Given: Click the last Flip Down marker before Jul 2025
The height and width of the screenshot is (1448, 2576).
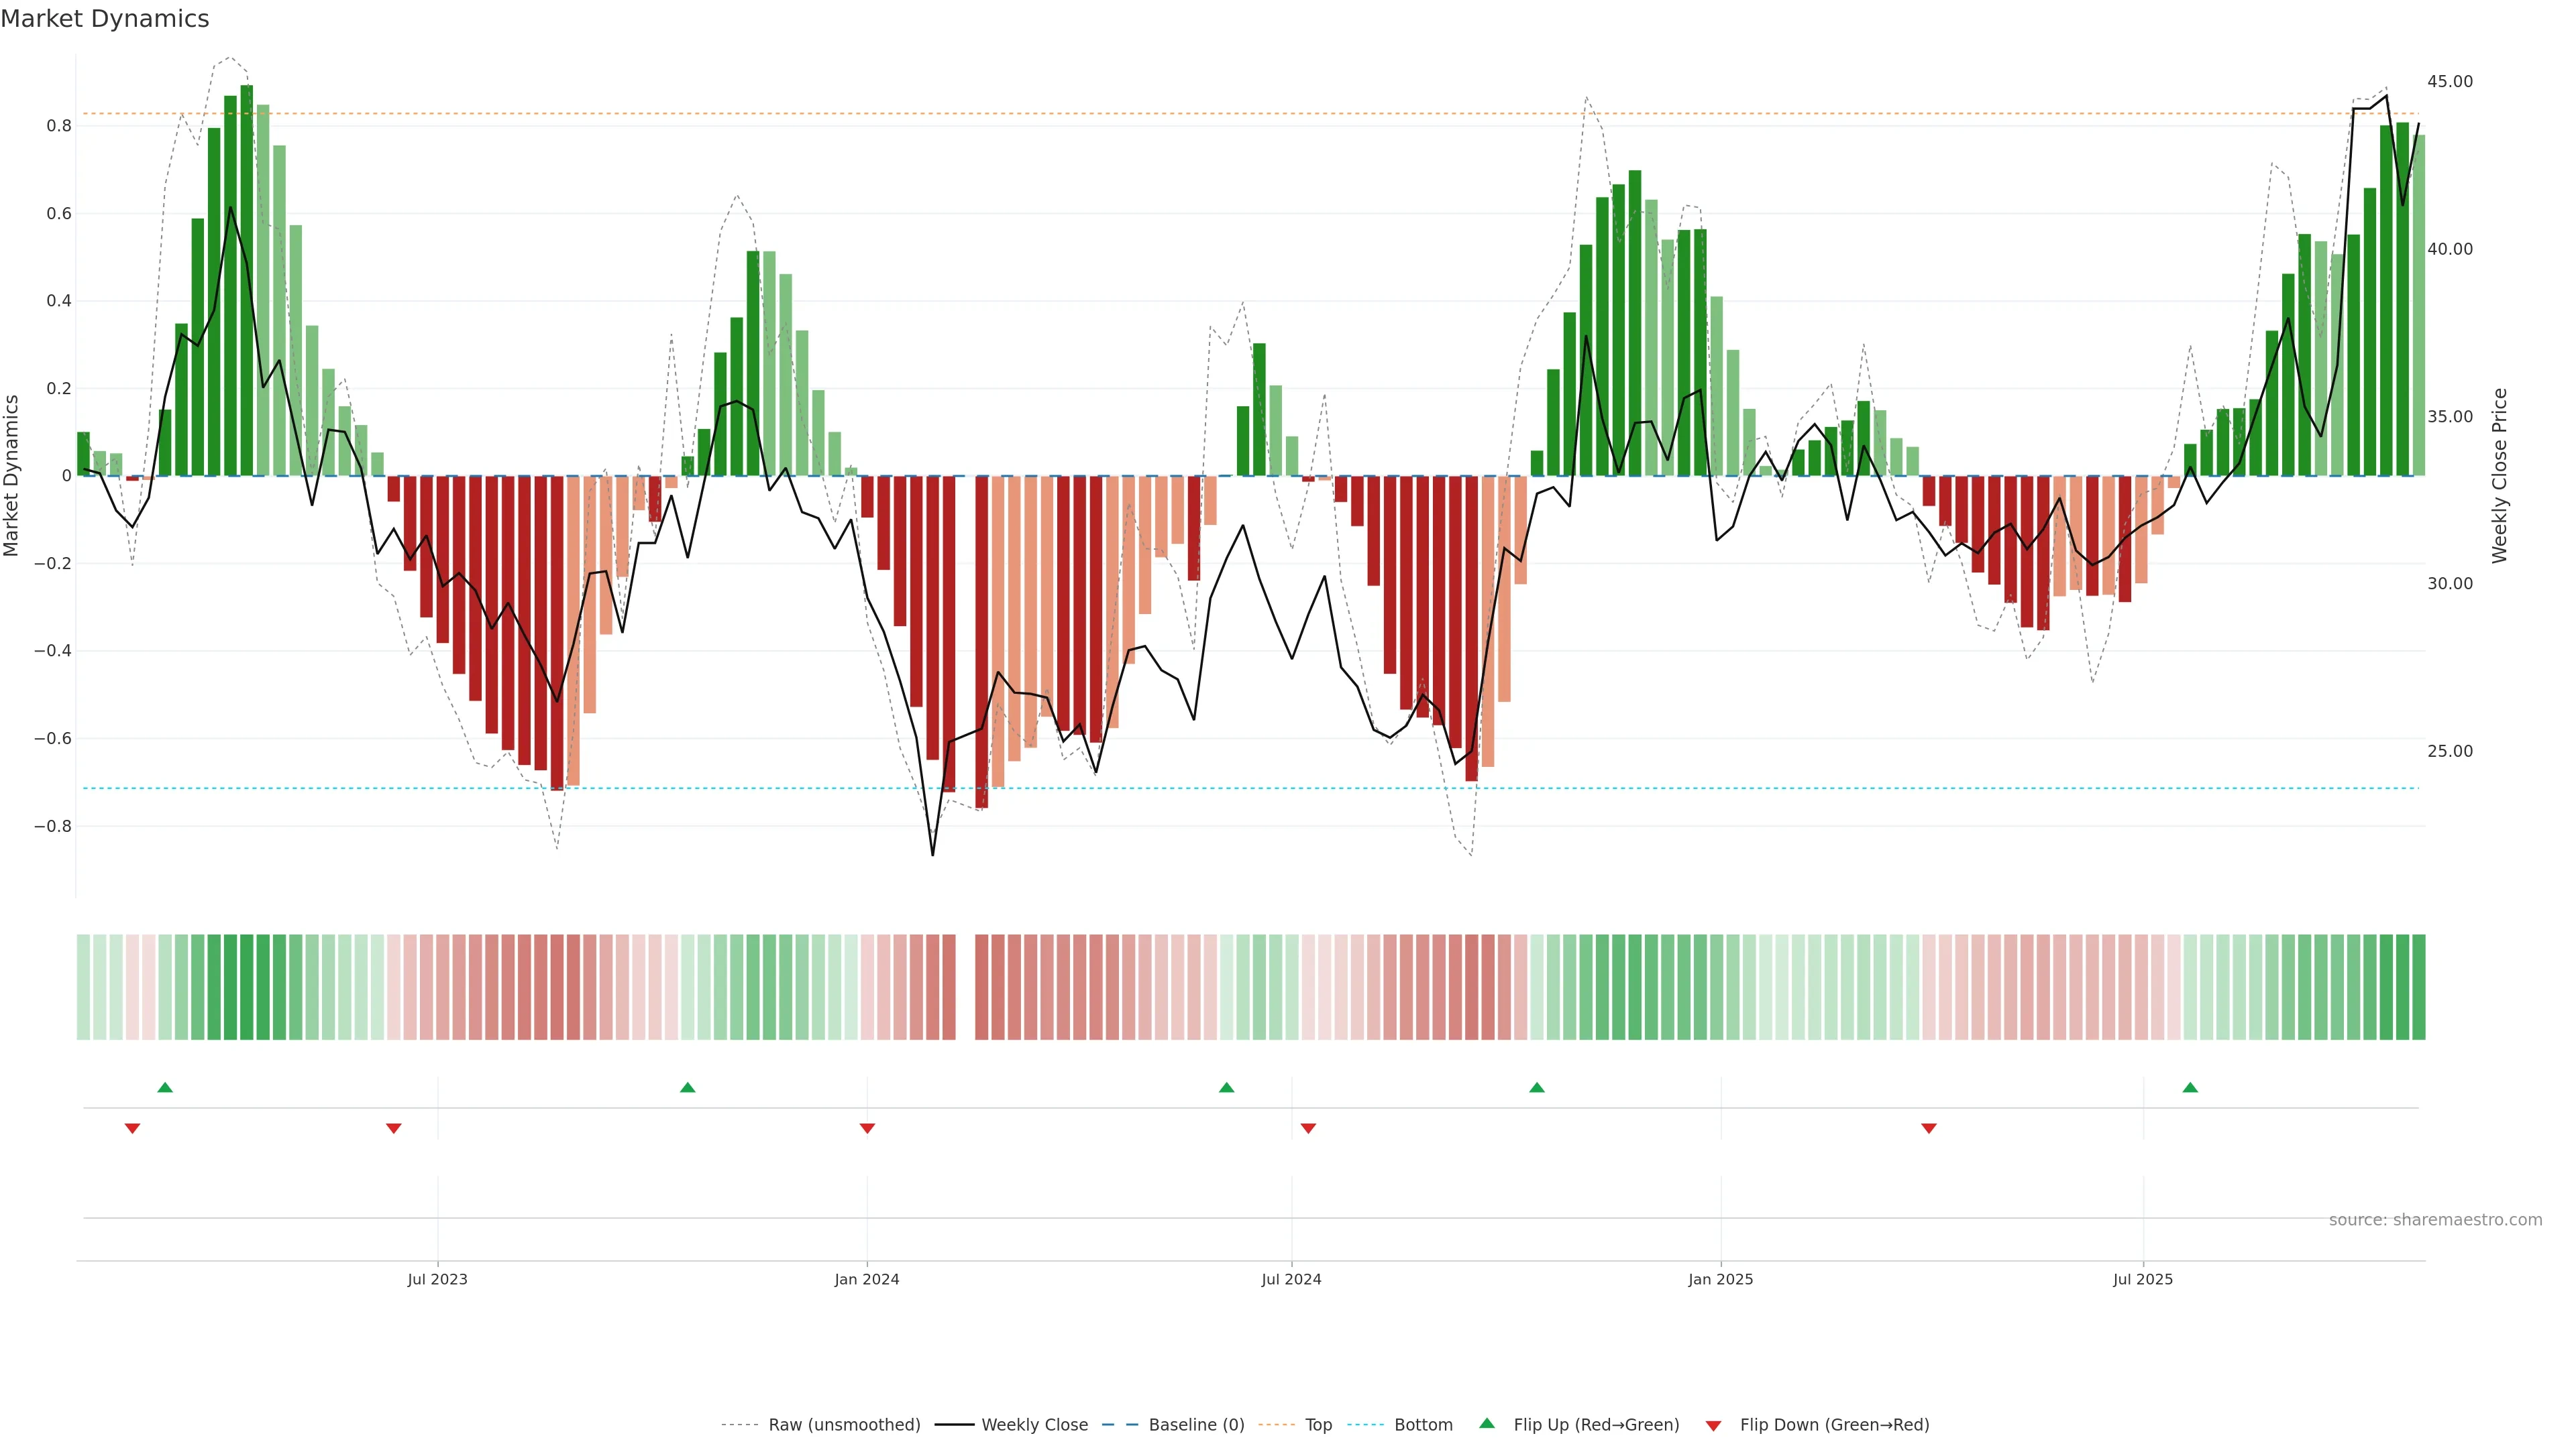Looking at the screenshot, I should pyautogui.click(x=1929, y=1128).
